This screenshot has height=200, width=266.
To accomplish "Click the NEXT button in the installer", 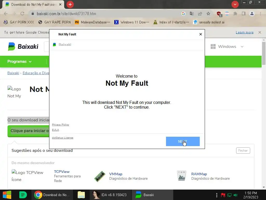I will pos(183,141).
